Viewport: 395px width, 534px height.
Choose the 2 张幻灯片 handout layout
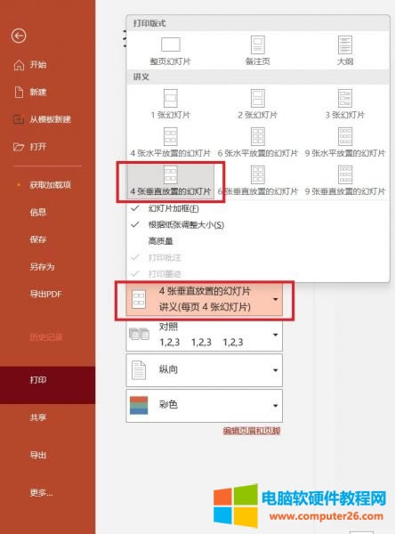(x=258, y=104)
